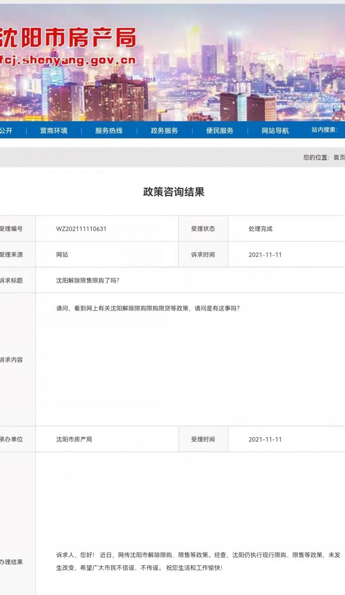The image size is (345, 595).
Task: Select 政务服务 in the navigation bar
Action: [x=165, y=131]
